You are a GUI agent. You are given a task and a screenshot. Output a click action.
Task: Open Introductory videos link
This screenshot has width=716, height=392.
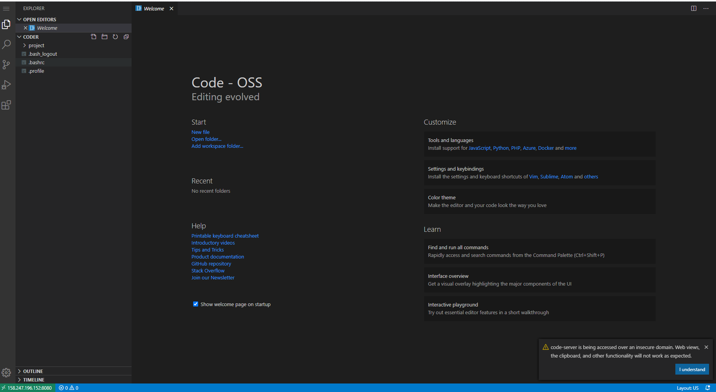point(213,243)
